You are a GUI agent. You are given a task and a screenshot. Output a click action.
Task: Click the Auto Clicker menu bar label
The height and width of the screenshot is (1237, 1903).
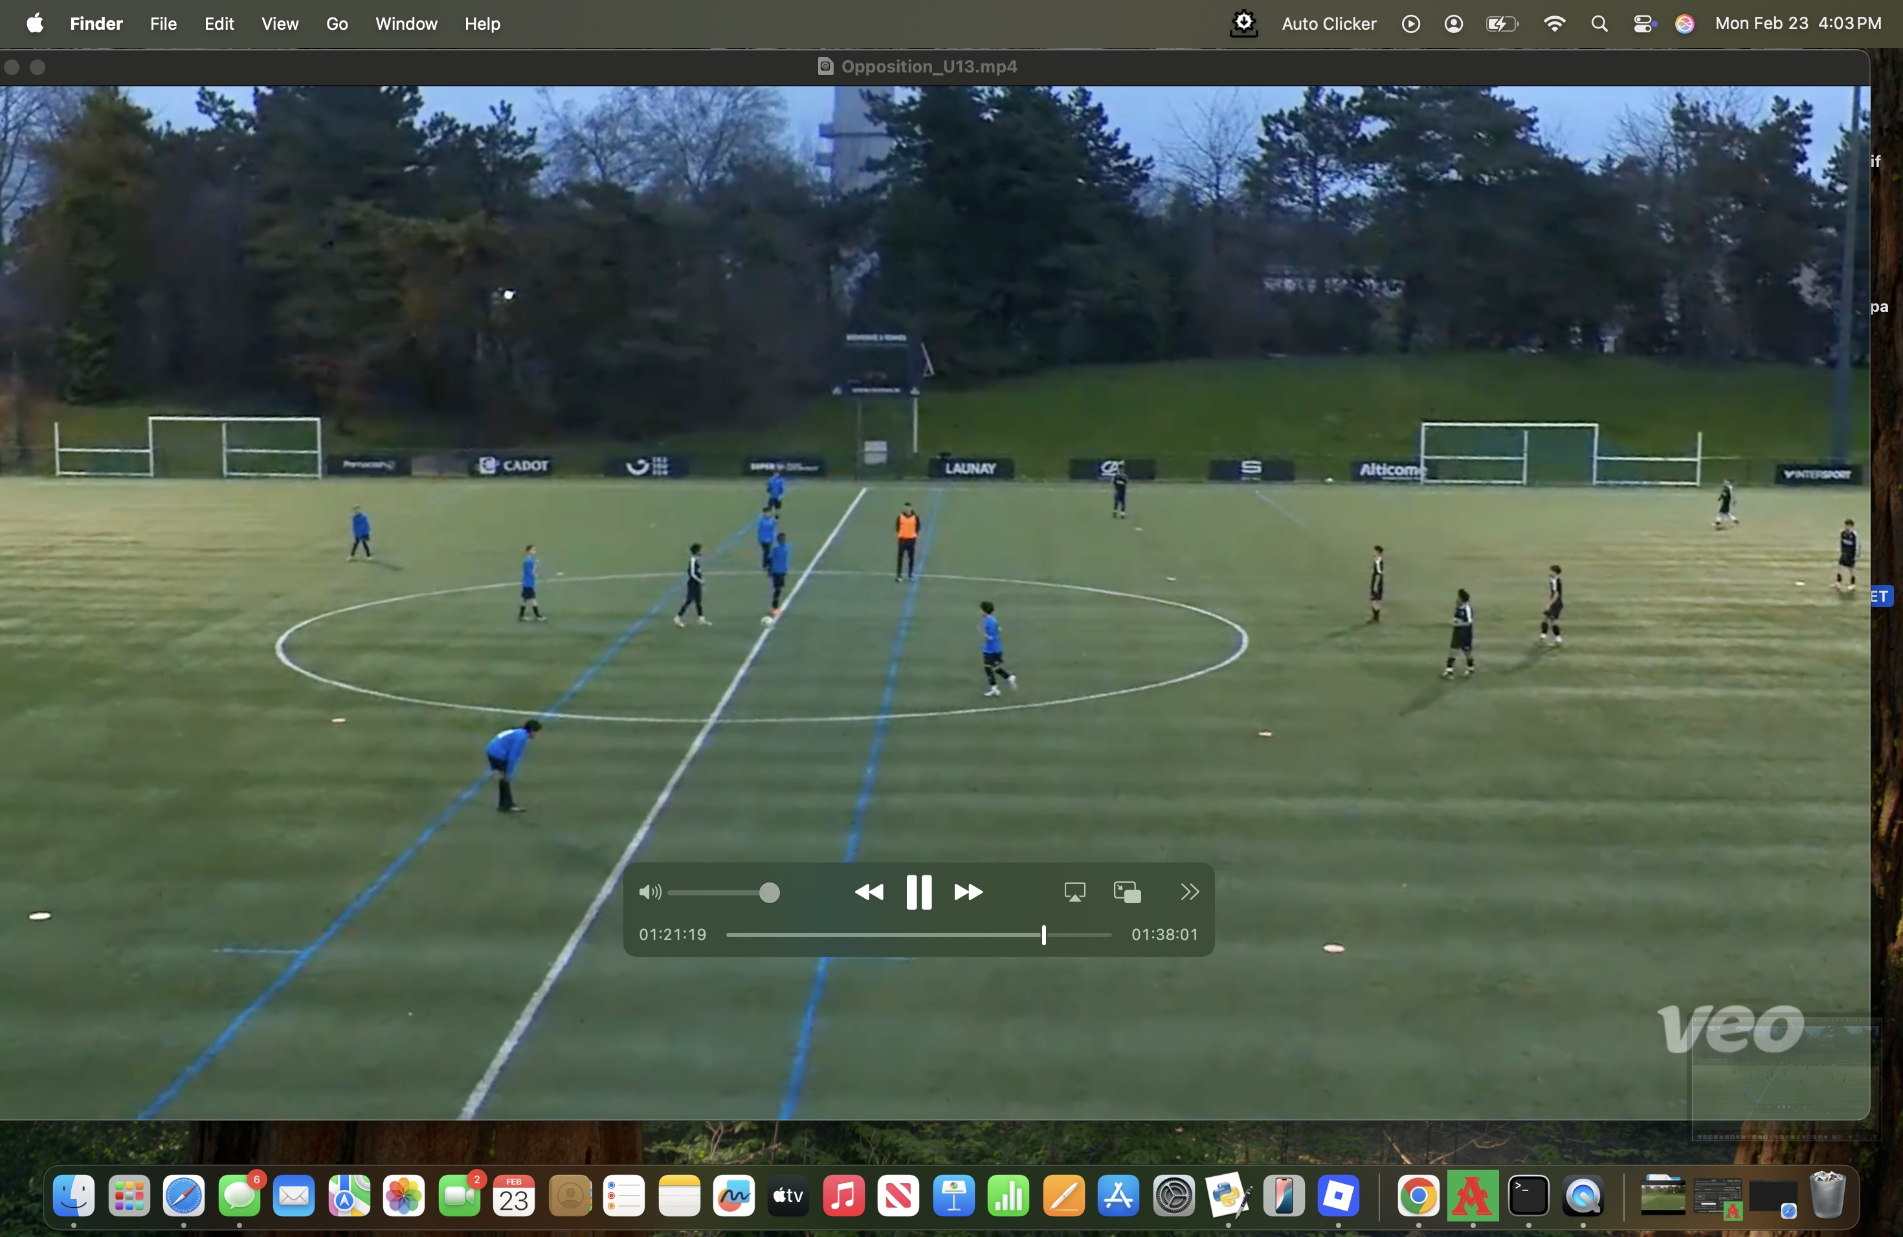coord(1329,23)
